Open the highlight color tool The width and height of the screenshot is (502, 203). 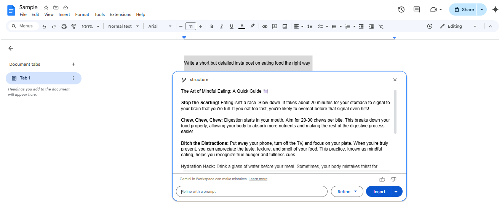click(252, 26)
